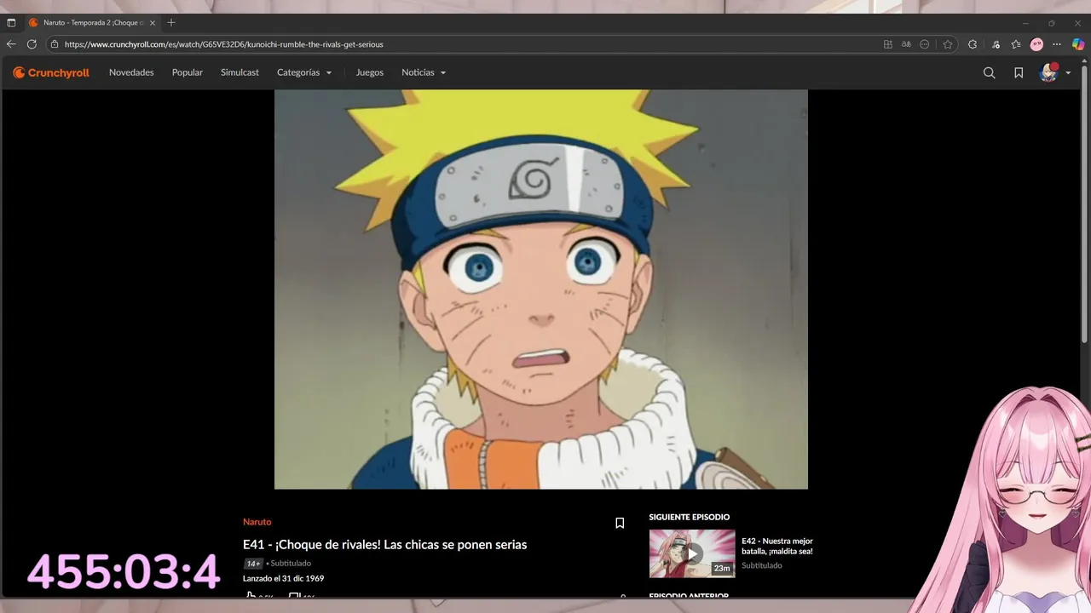Open the browser app/split icon in address bar
This screenshot has height=613, width=1091.
888,44
